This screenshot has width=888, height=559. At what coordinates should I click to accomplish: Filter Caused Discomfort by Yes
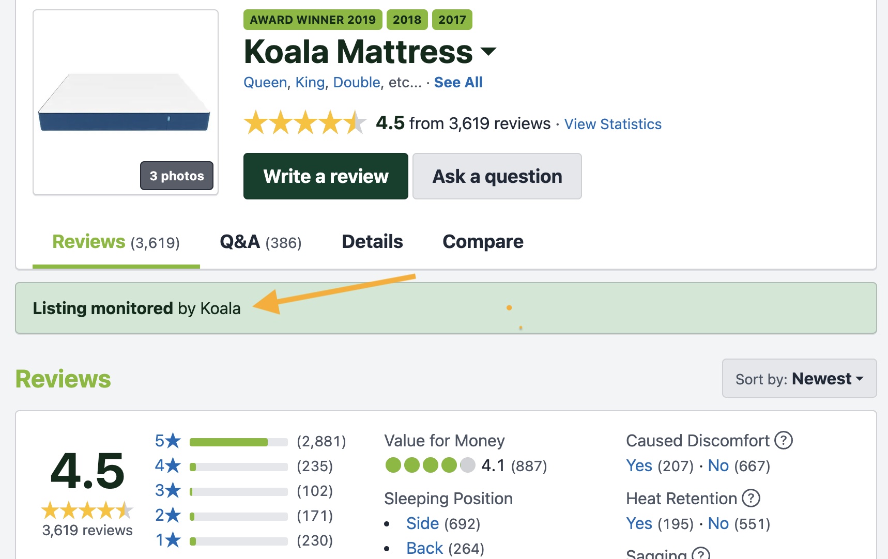point(639,465)
